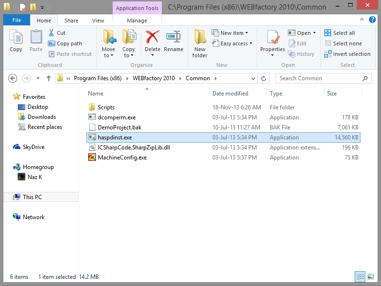Select This PC in navigation pane
Image resolution: width=381 pixels, height=286 pixels.
(x=41, y=197)
